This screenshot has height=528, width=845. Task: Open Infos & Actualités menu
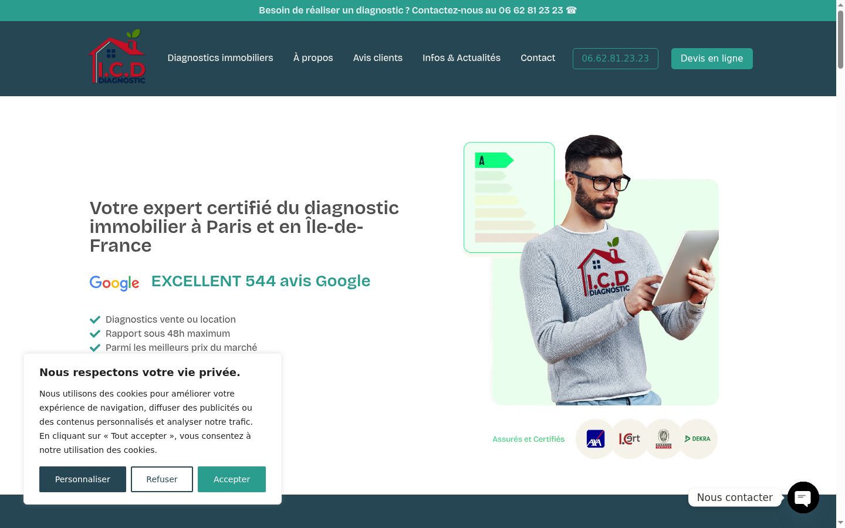point(461,57)
